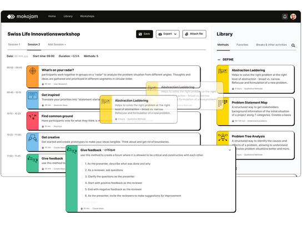Viewport: 302px width, 226px height.
Task: Click the red Find common ground color strip
Action: click(x=33, y=121)
